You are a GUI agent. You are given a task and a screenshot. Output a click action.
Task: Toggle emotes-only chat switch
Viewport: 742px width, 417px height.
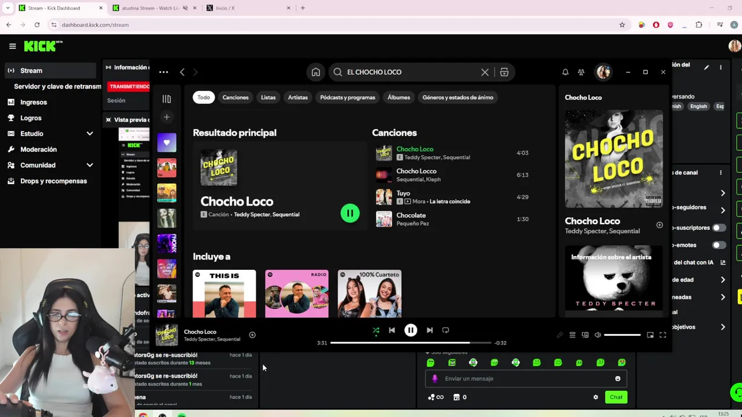point(719,245)
